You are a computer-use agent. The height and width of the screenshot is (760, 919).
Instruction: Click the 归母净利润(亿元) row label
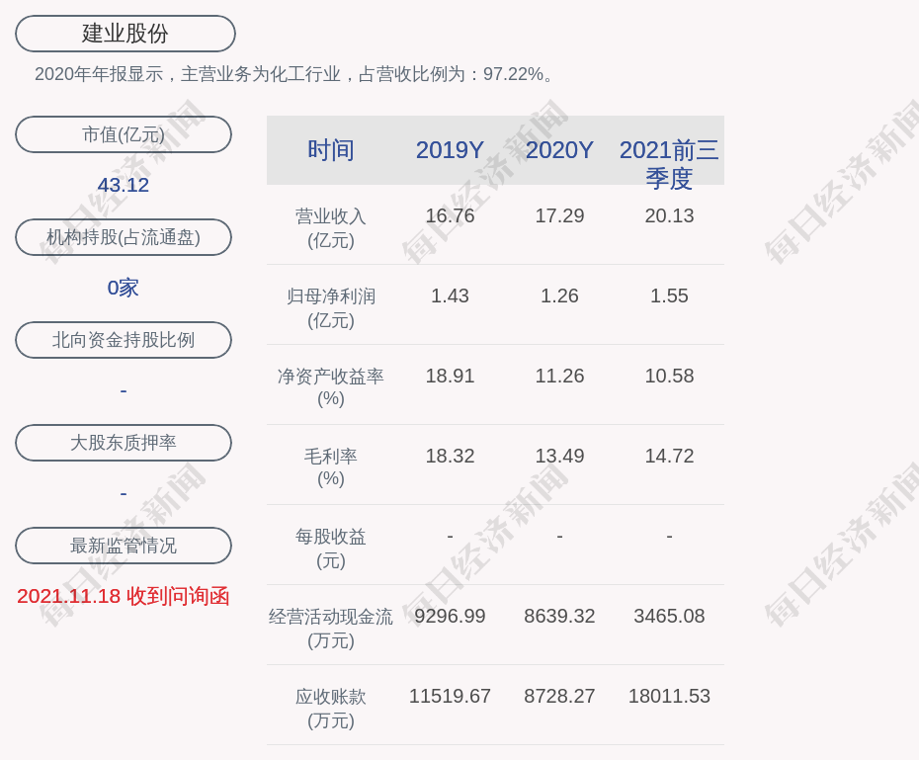click(x=331, y=308)
